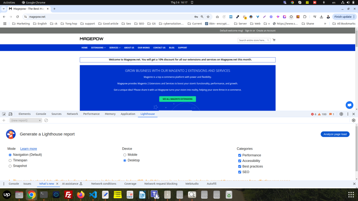Open the live chat bubble

[349, 105]
